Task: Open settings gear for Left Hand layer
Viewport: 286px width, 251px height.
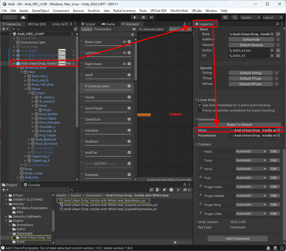Action: point(129,53)
